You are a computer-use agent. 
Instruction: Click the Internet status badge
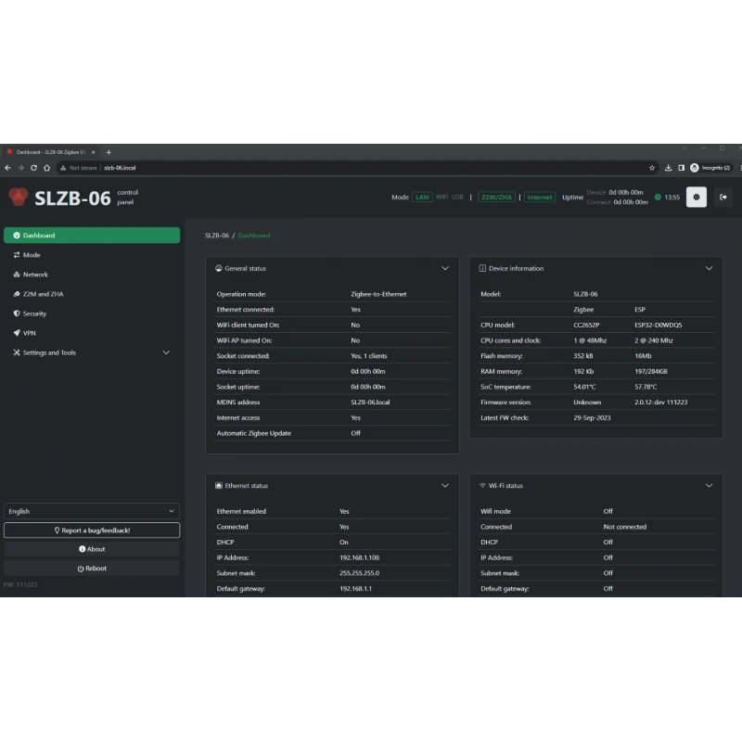click(x=540, y=198)
